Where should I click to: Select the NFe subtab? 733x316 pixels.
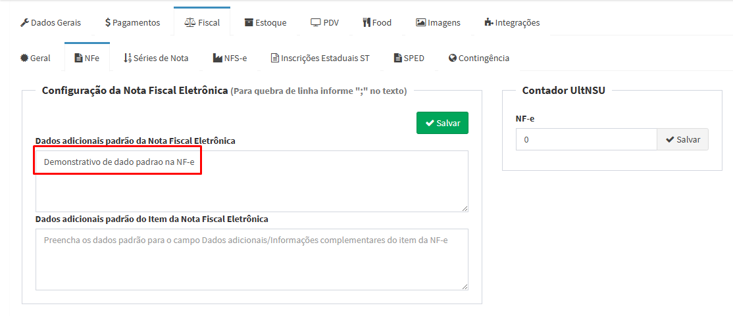(x=87, y=58)
